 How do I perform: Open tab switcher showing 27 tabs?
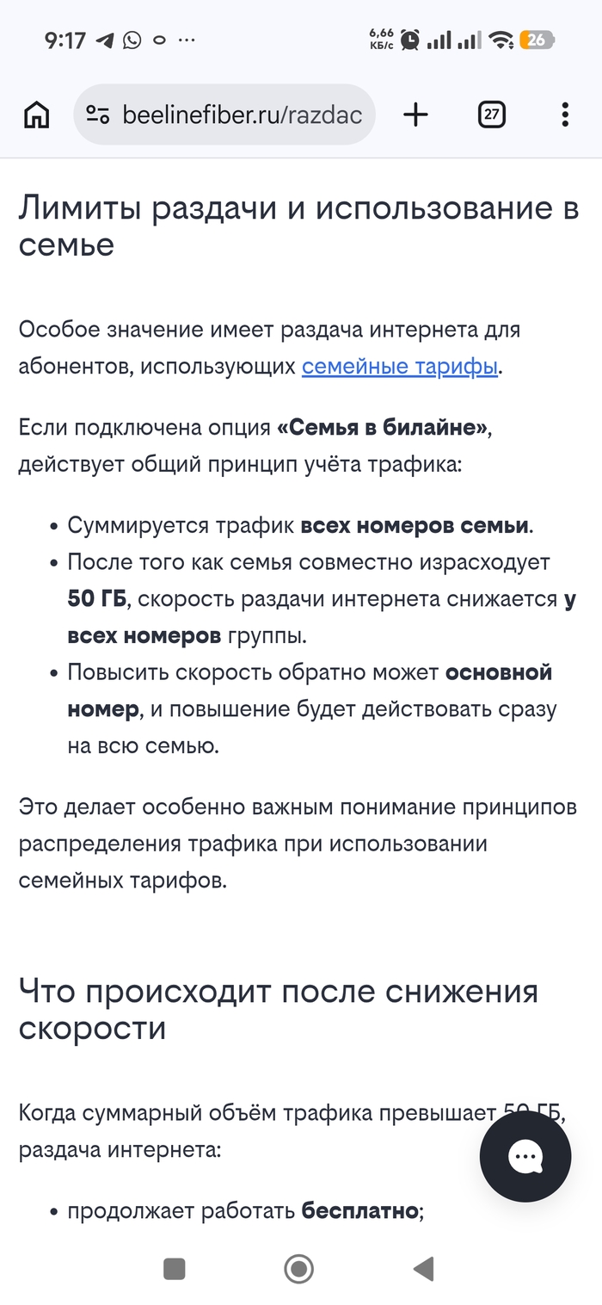click(491, 114)
